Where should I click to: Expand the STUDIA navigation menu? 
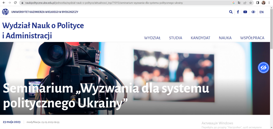pos(175,38)
